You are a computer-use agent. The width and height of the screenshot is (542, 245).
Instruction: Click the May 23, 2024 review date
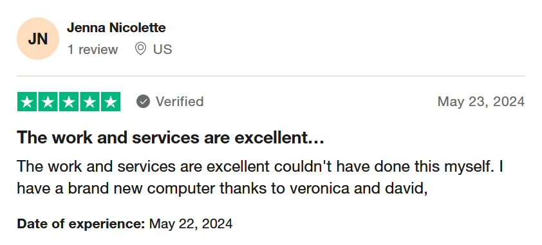tap(481, 102)
